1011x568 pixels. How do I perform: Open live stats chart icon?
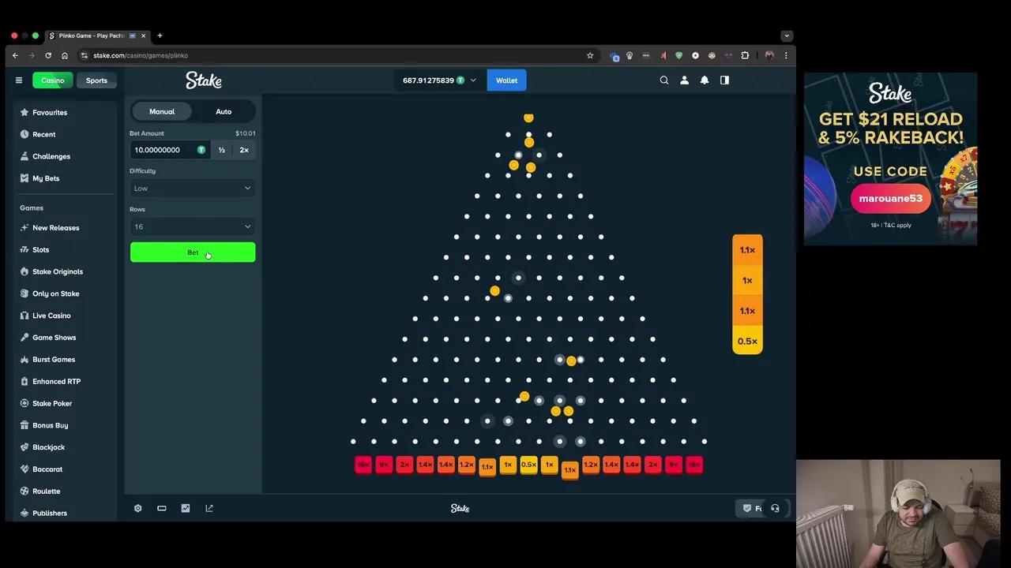[186, 508]
